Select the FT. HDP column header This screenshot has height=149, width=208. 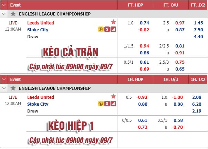point(135,5)
